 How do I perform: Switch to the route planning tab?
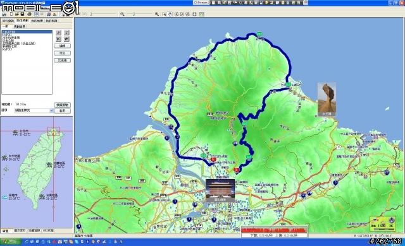23,21
